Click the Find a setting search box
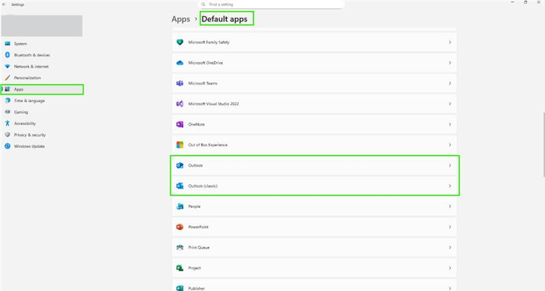This screenshot has height=291, width=545. coord(271,5)
